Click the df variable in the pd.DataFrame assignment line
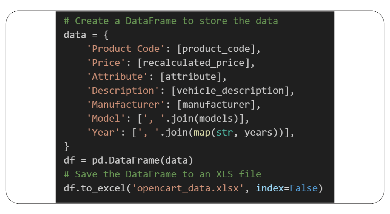 [x=70, y=161]
